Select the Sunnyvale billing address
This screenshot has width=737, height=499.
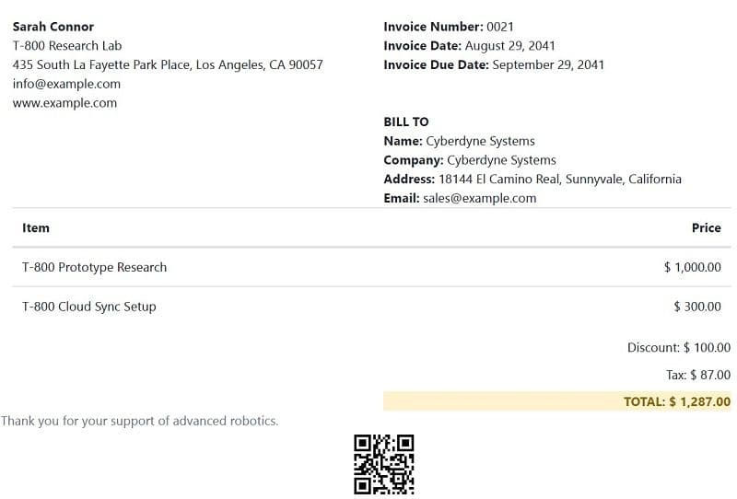pyautogui.click(x=560, y=179)
